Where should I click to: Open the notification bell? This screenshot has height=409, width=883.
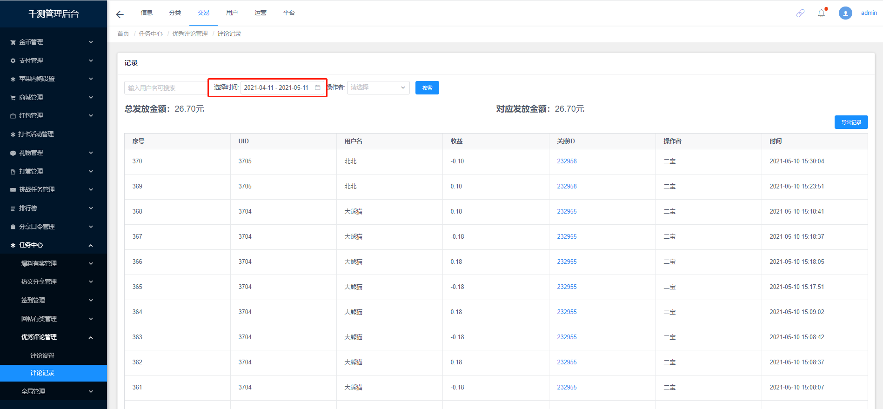[822, 13]
